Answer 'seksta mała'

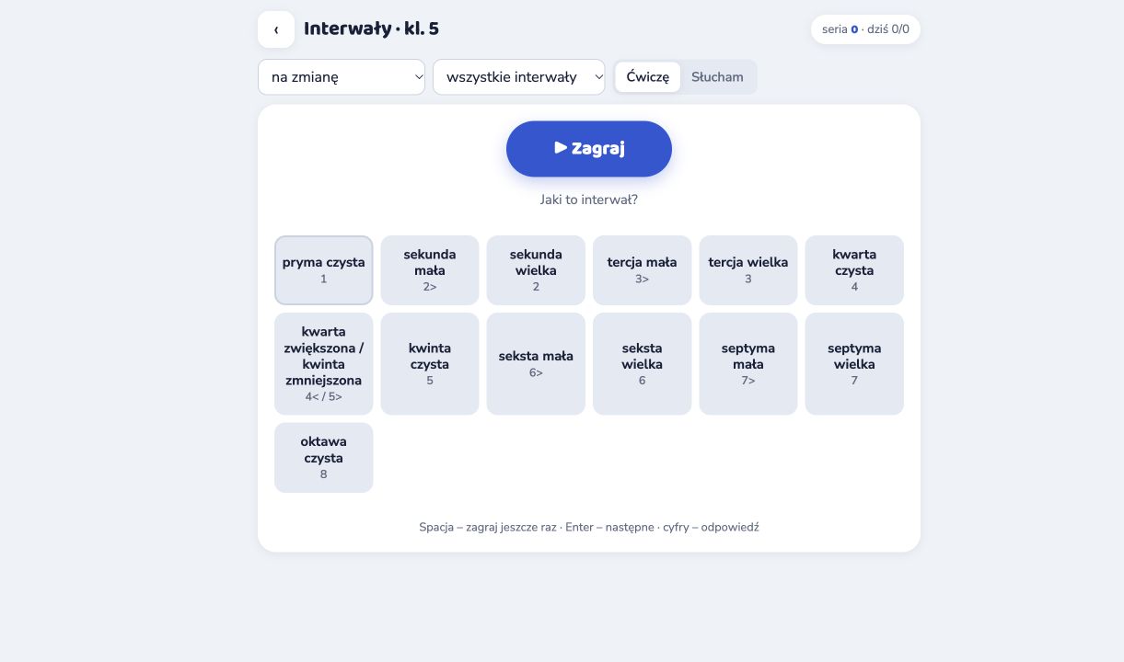click(x=536, y=364)
